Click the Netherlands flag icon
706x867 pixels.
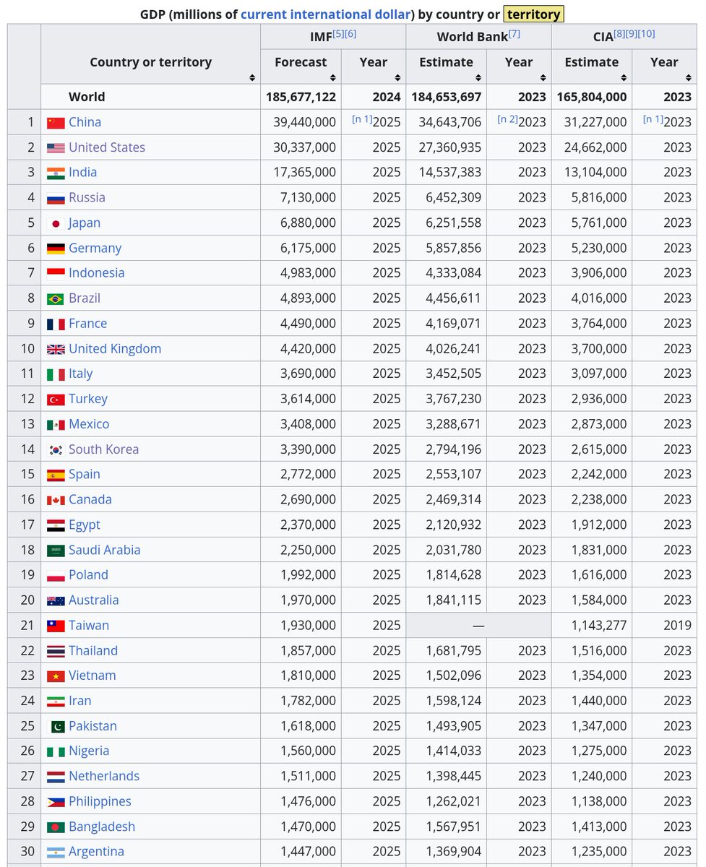56,777
